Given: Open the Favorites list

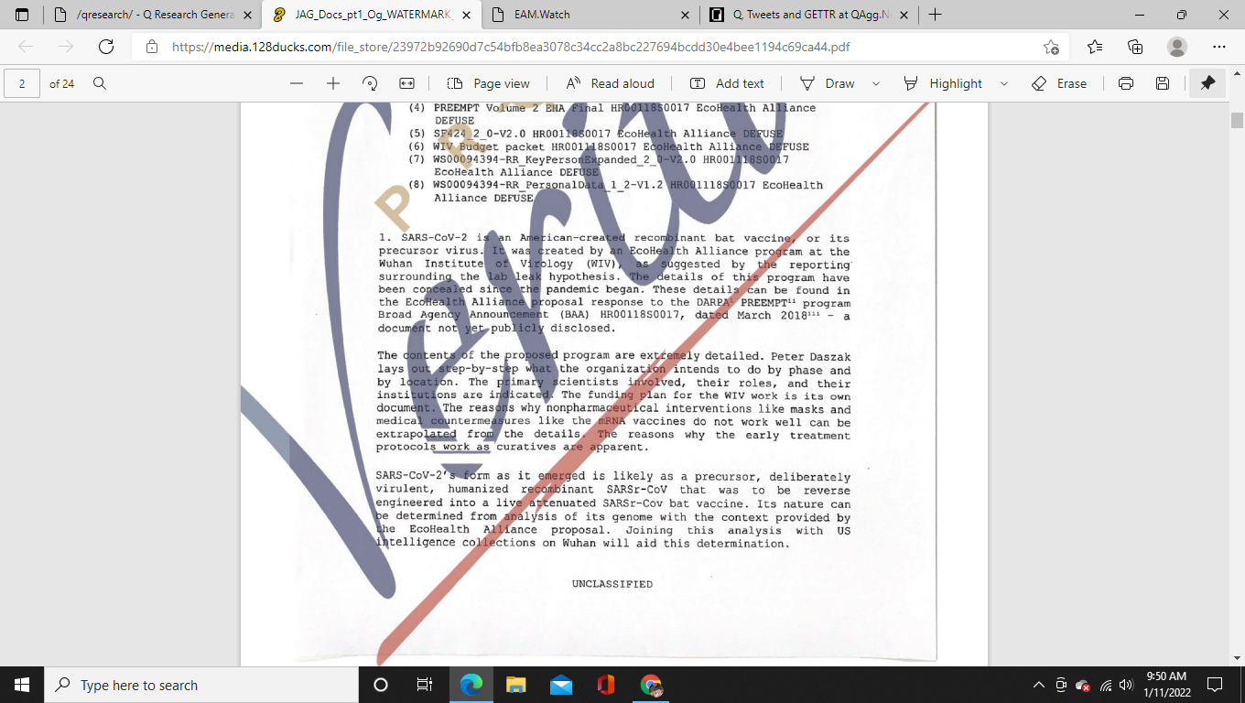Looking at the screenshot, I should coord(1095,47).
